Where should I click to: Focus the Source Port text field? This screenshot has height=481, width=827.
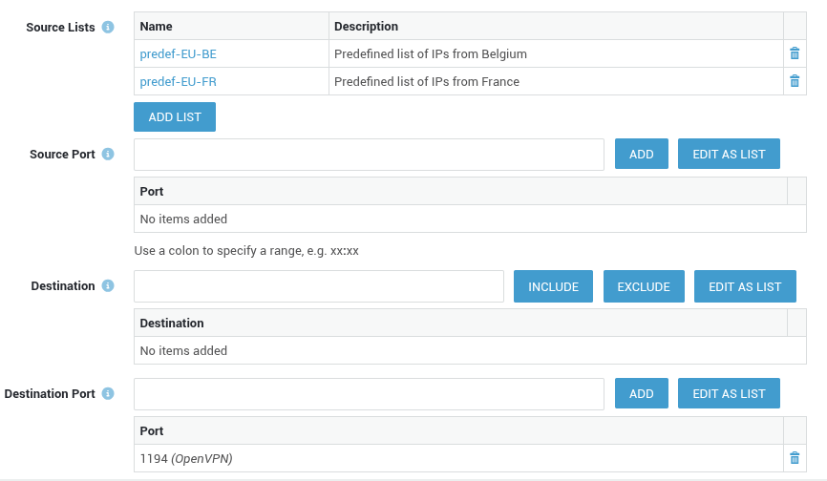tap(369, 154)
